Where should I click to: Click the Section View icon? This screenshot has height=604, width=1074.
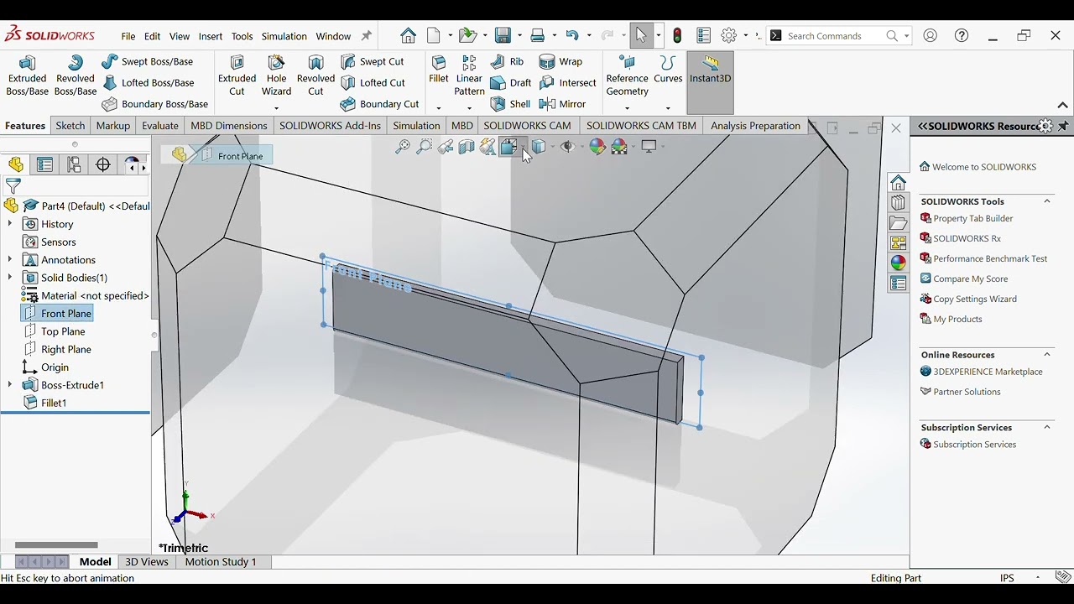[x=467, y=147]
